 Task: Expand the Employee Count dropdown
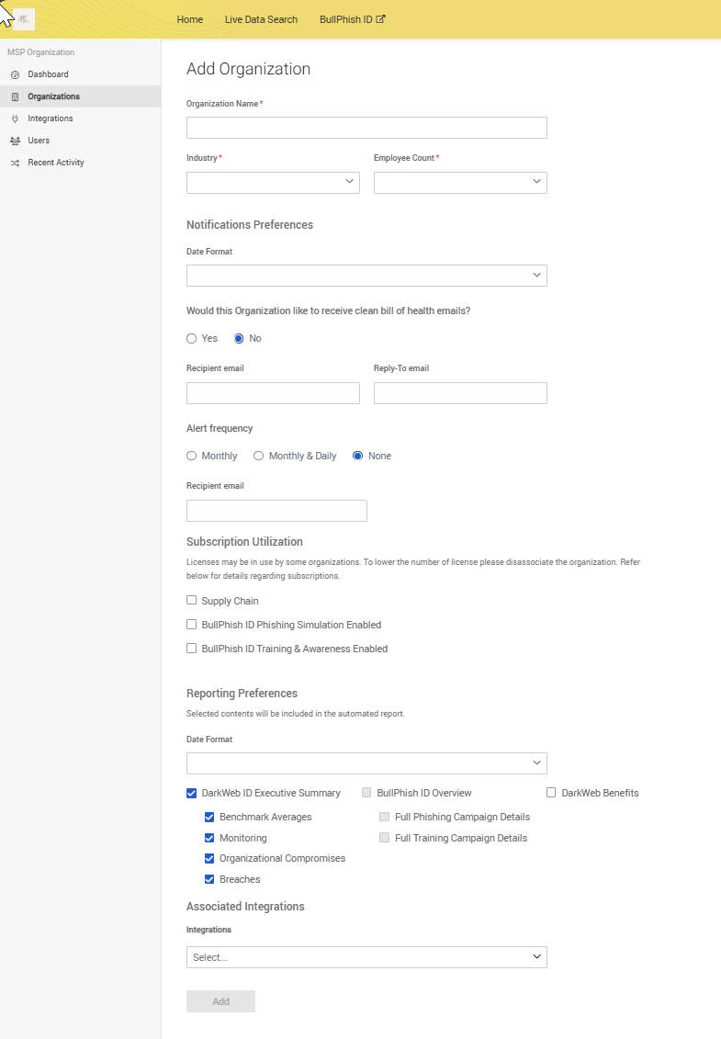click(460, 183)
